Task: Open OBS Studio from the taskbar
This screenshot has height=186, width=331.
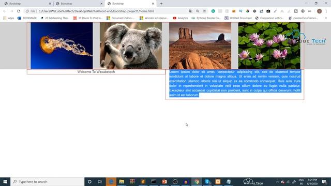Action: pos(175,181)
